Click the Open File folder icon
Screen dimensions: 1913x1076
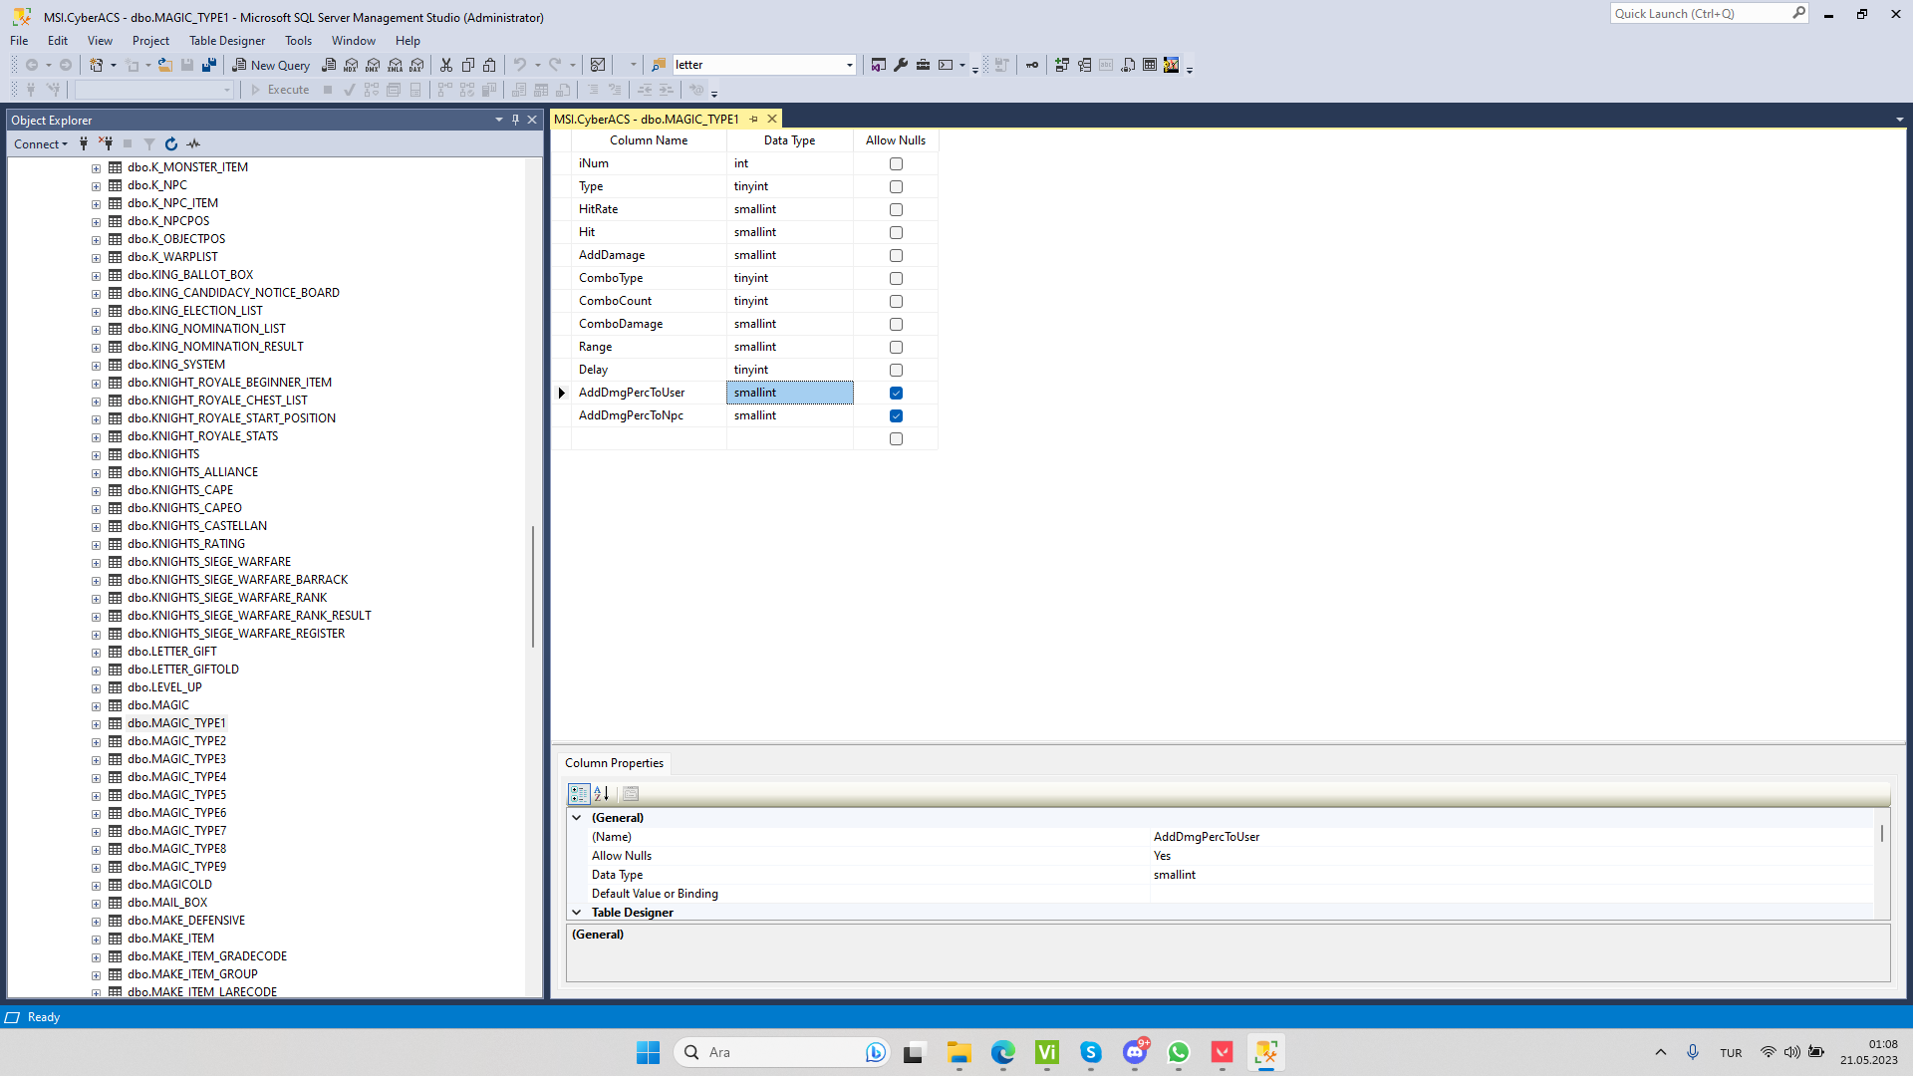click(165, 65)
